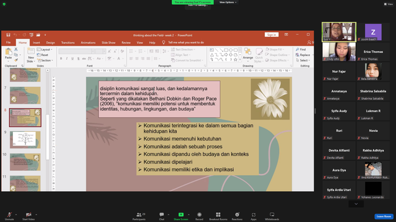This screenshot has width=396, height=222.
Task: Open Quick Styles gallery
Action: 259,55
